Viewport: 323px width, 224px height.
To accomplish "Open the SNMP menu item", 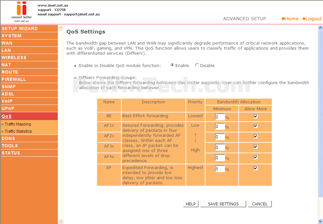I will 29,87.
